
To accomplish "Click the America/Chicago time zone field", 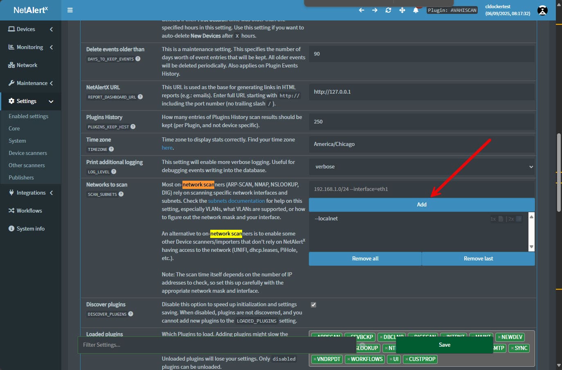I will tap(422, 144).
